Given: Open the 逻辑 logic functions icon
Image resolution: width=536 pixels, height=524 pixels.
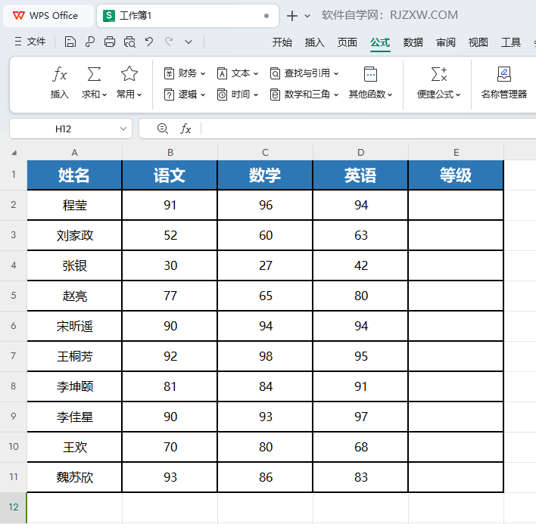Looking at the screenshot, I should 170,95.
